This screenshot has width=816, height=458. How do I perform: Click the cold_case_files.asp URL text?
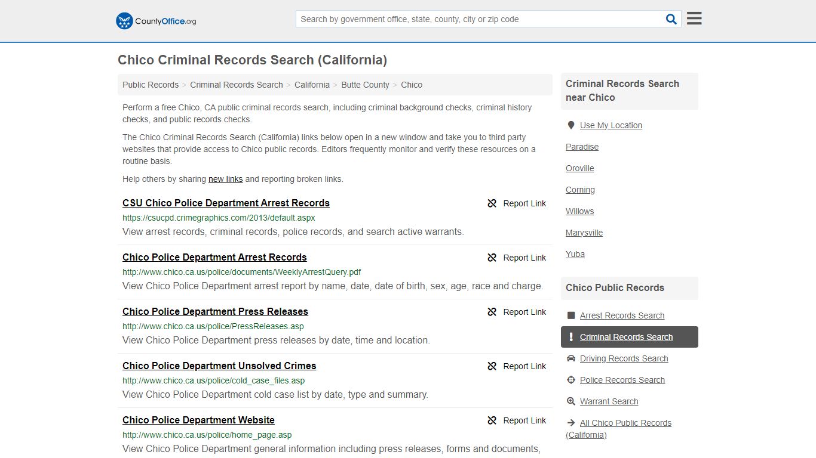coord(214,380)
